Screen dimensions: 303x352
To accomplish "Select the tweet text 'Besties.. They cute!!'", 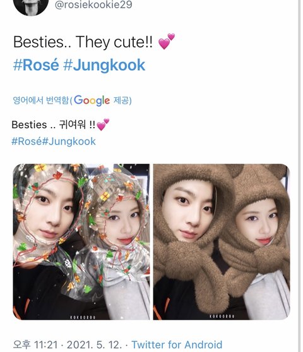I will [x=83, y=42].
